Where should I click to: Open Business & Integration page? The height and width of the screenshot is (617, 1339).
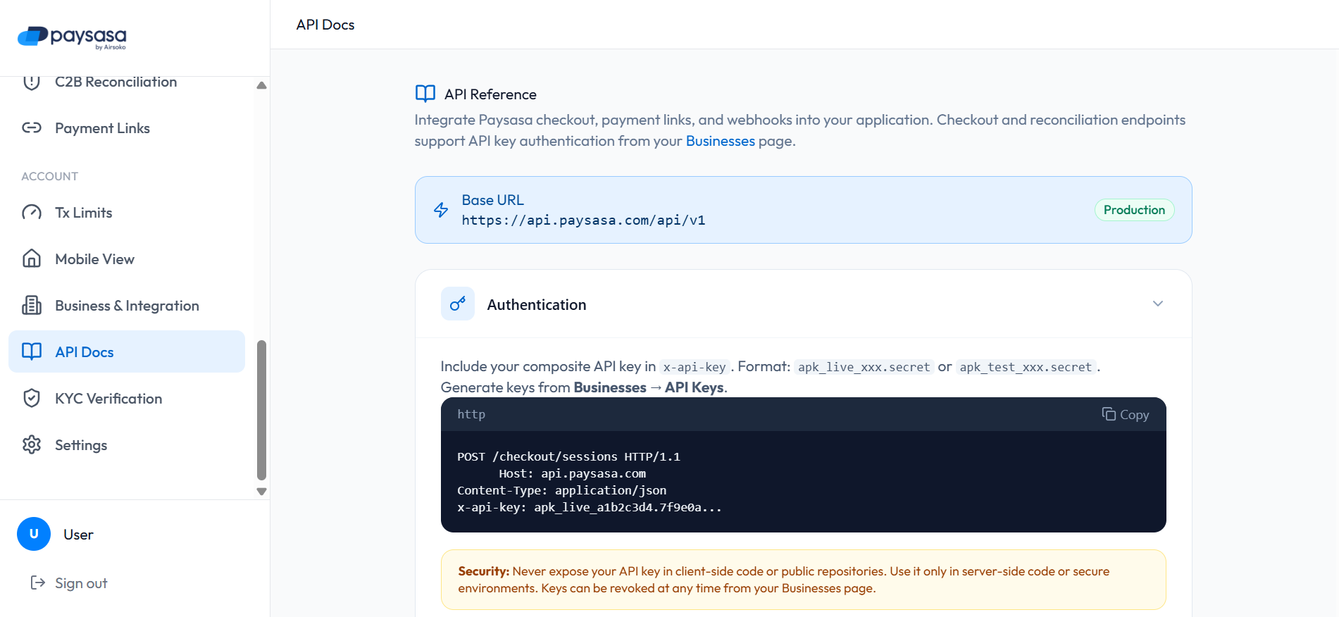[127, 306]
